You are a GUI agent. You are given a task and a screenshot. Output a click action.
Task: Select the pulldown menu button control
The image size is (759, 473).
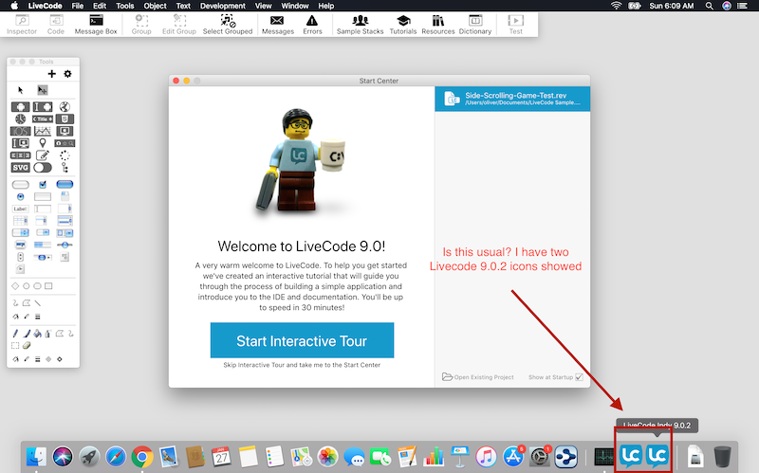tap(43, 232)
